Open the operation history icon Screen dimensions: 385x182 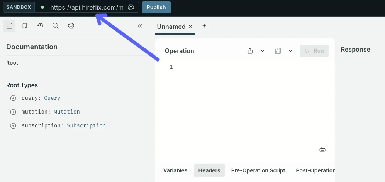pos(40,26)
